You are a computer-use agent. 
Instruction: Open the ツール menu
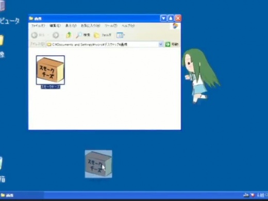[111, 26]
